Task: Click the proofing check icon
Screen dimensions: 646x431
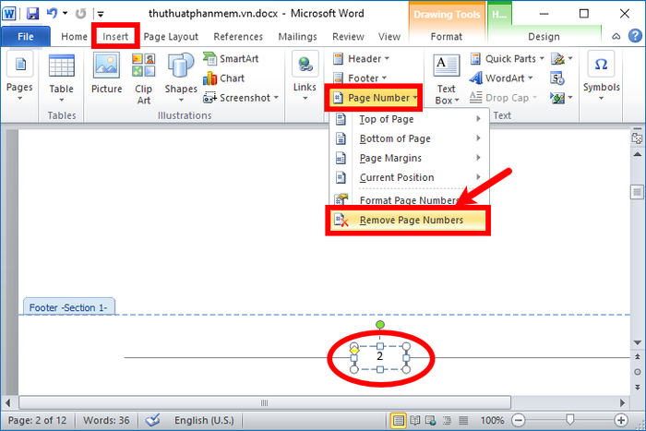Action: pos(152,420)
